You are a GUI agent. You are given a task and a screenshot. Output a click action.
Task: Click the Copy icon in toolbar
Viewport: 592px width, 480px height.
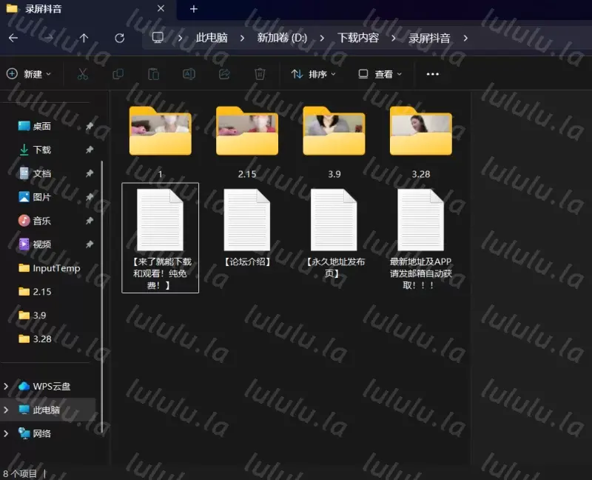click(118, 74)
